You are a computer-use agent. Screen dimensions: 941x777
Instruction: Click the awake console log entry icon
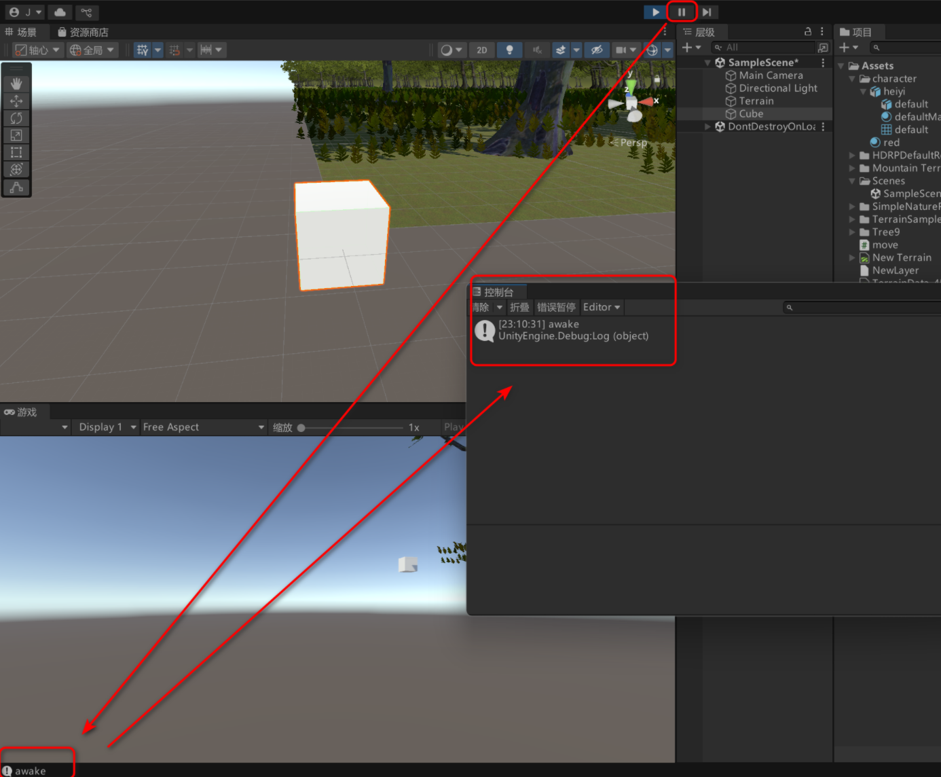(x=485, y=331)
